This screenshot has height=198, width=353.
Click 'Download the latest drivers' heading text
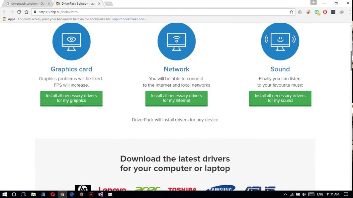coord(175,159)
